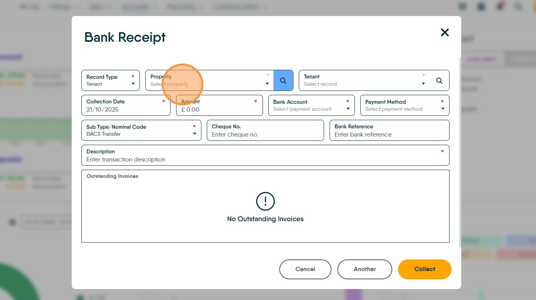Screen dimensions: 536x300
Task: Focus the Description text field
Action: point(265,155)
